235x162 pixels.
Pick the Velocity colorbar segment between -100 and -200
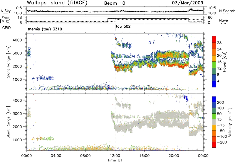point(214,139)
